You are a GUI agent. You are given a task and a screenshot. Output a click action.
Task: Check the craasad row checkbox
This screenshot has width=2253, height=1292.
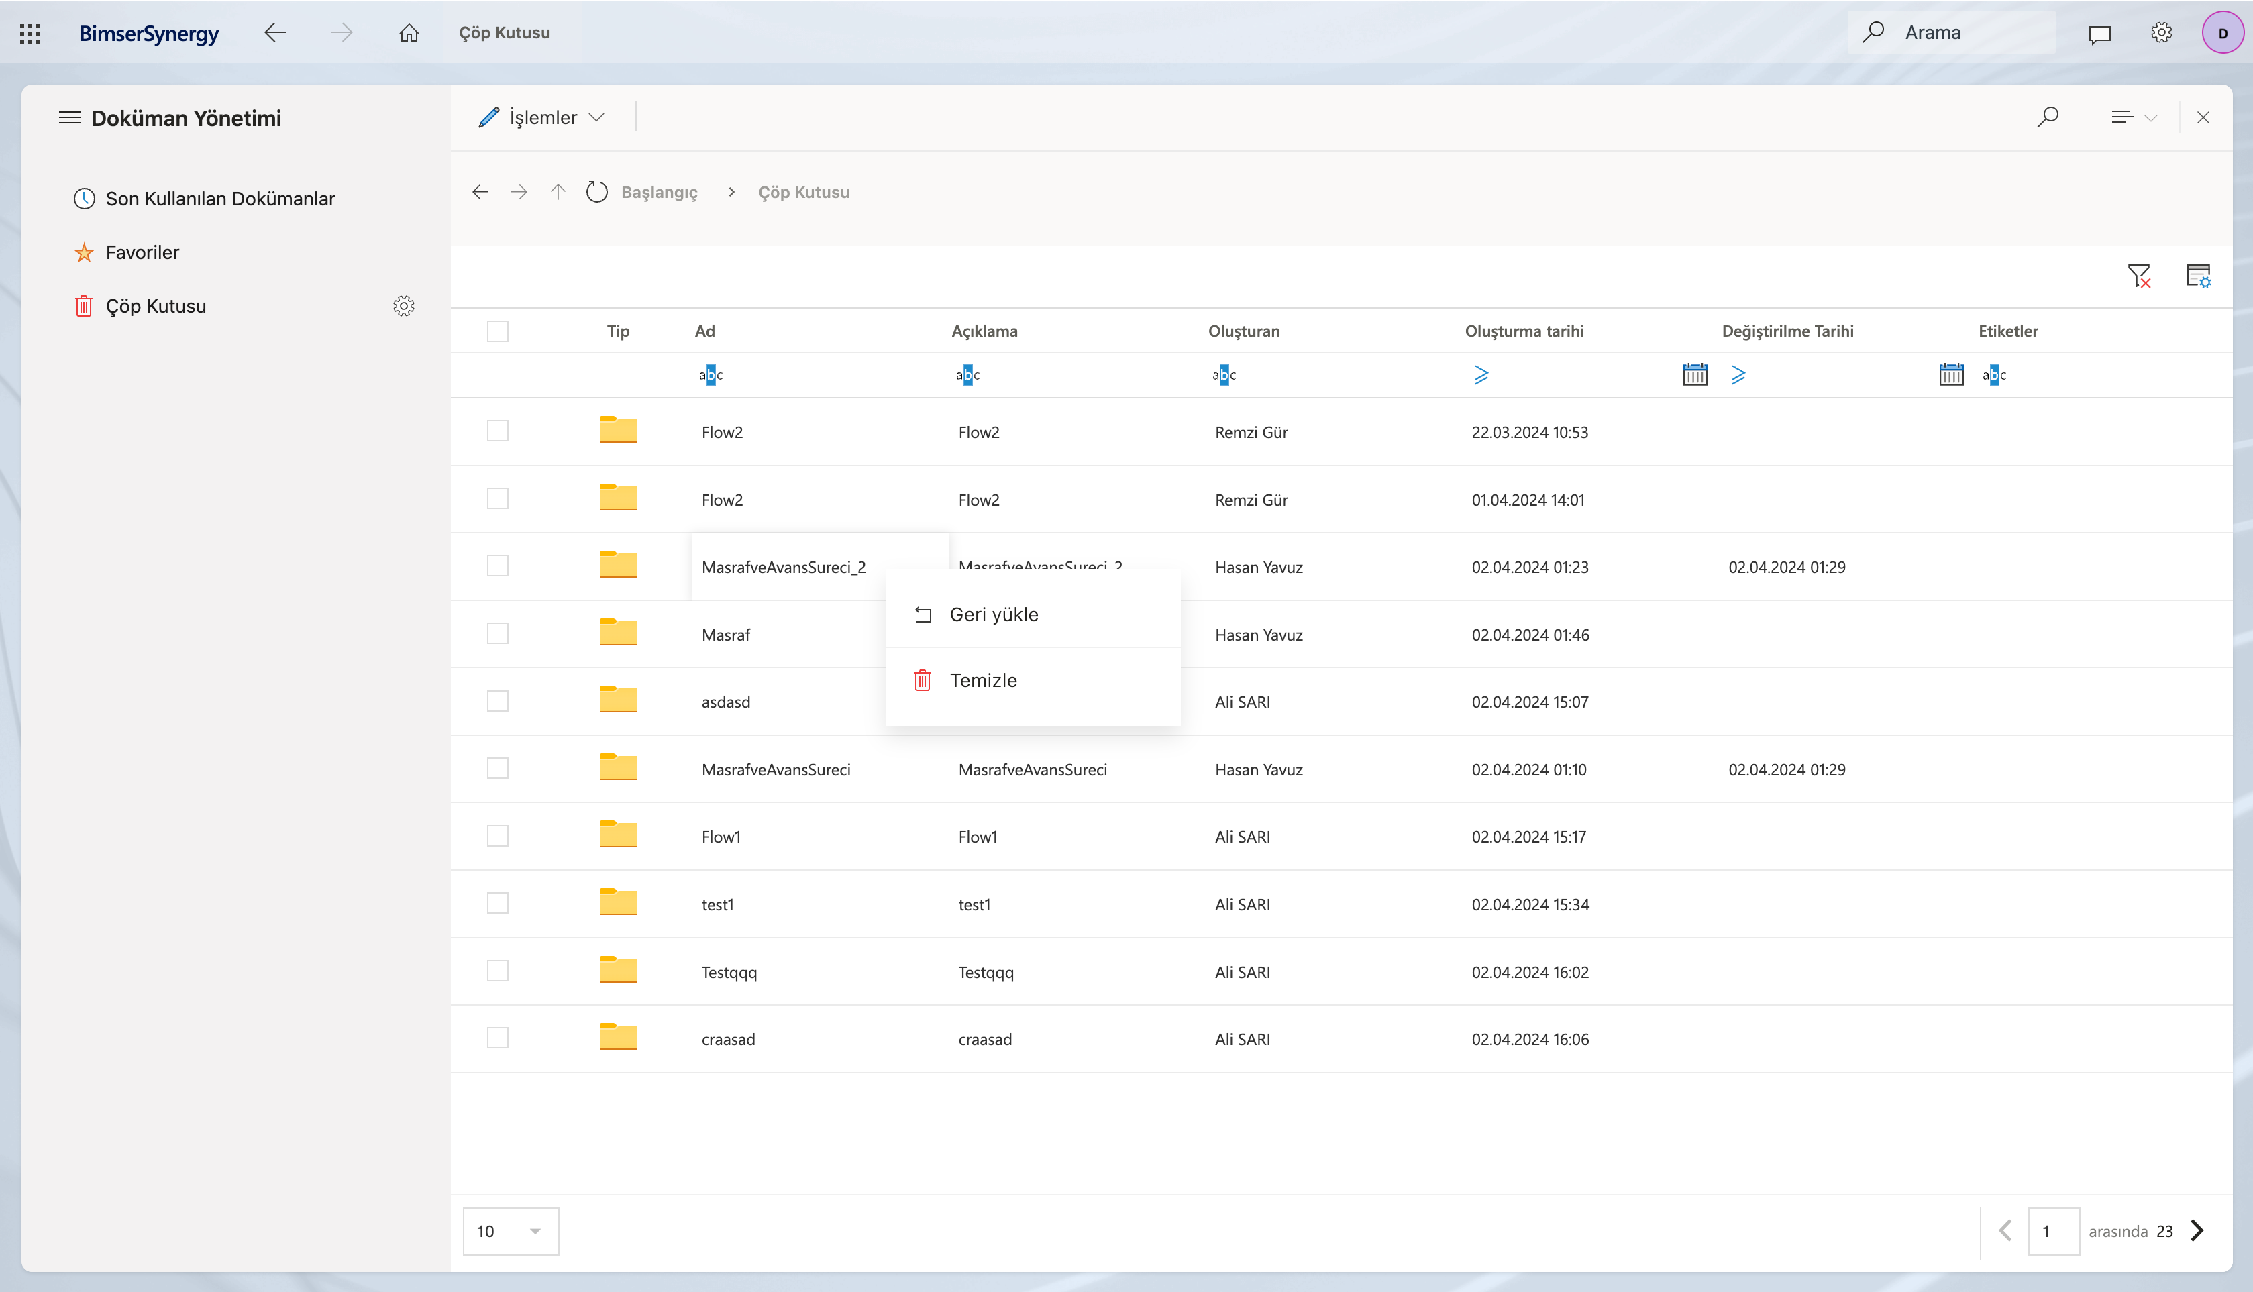pos(498,1038)
